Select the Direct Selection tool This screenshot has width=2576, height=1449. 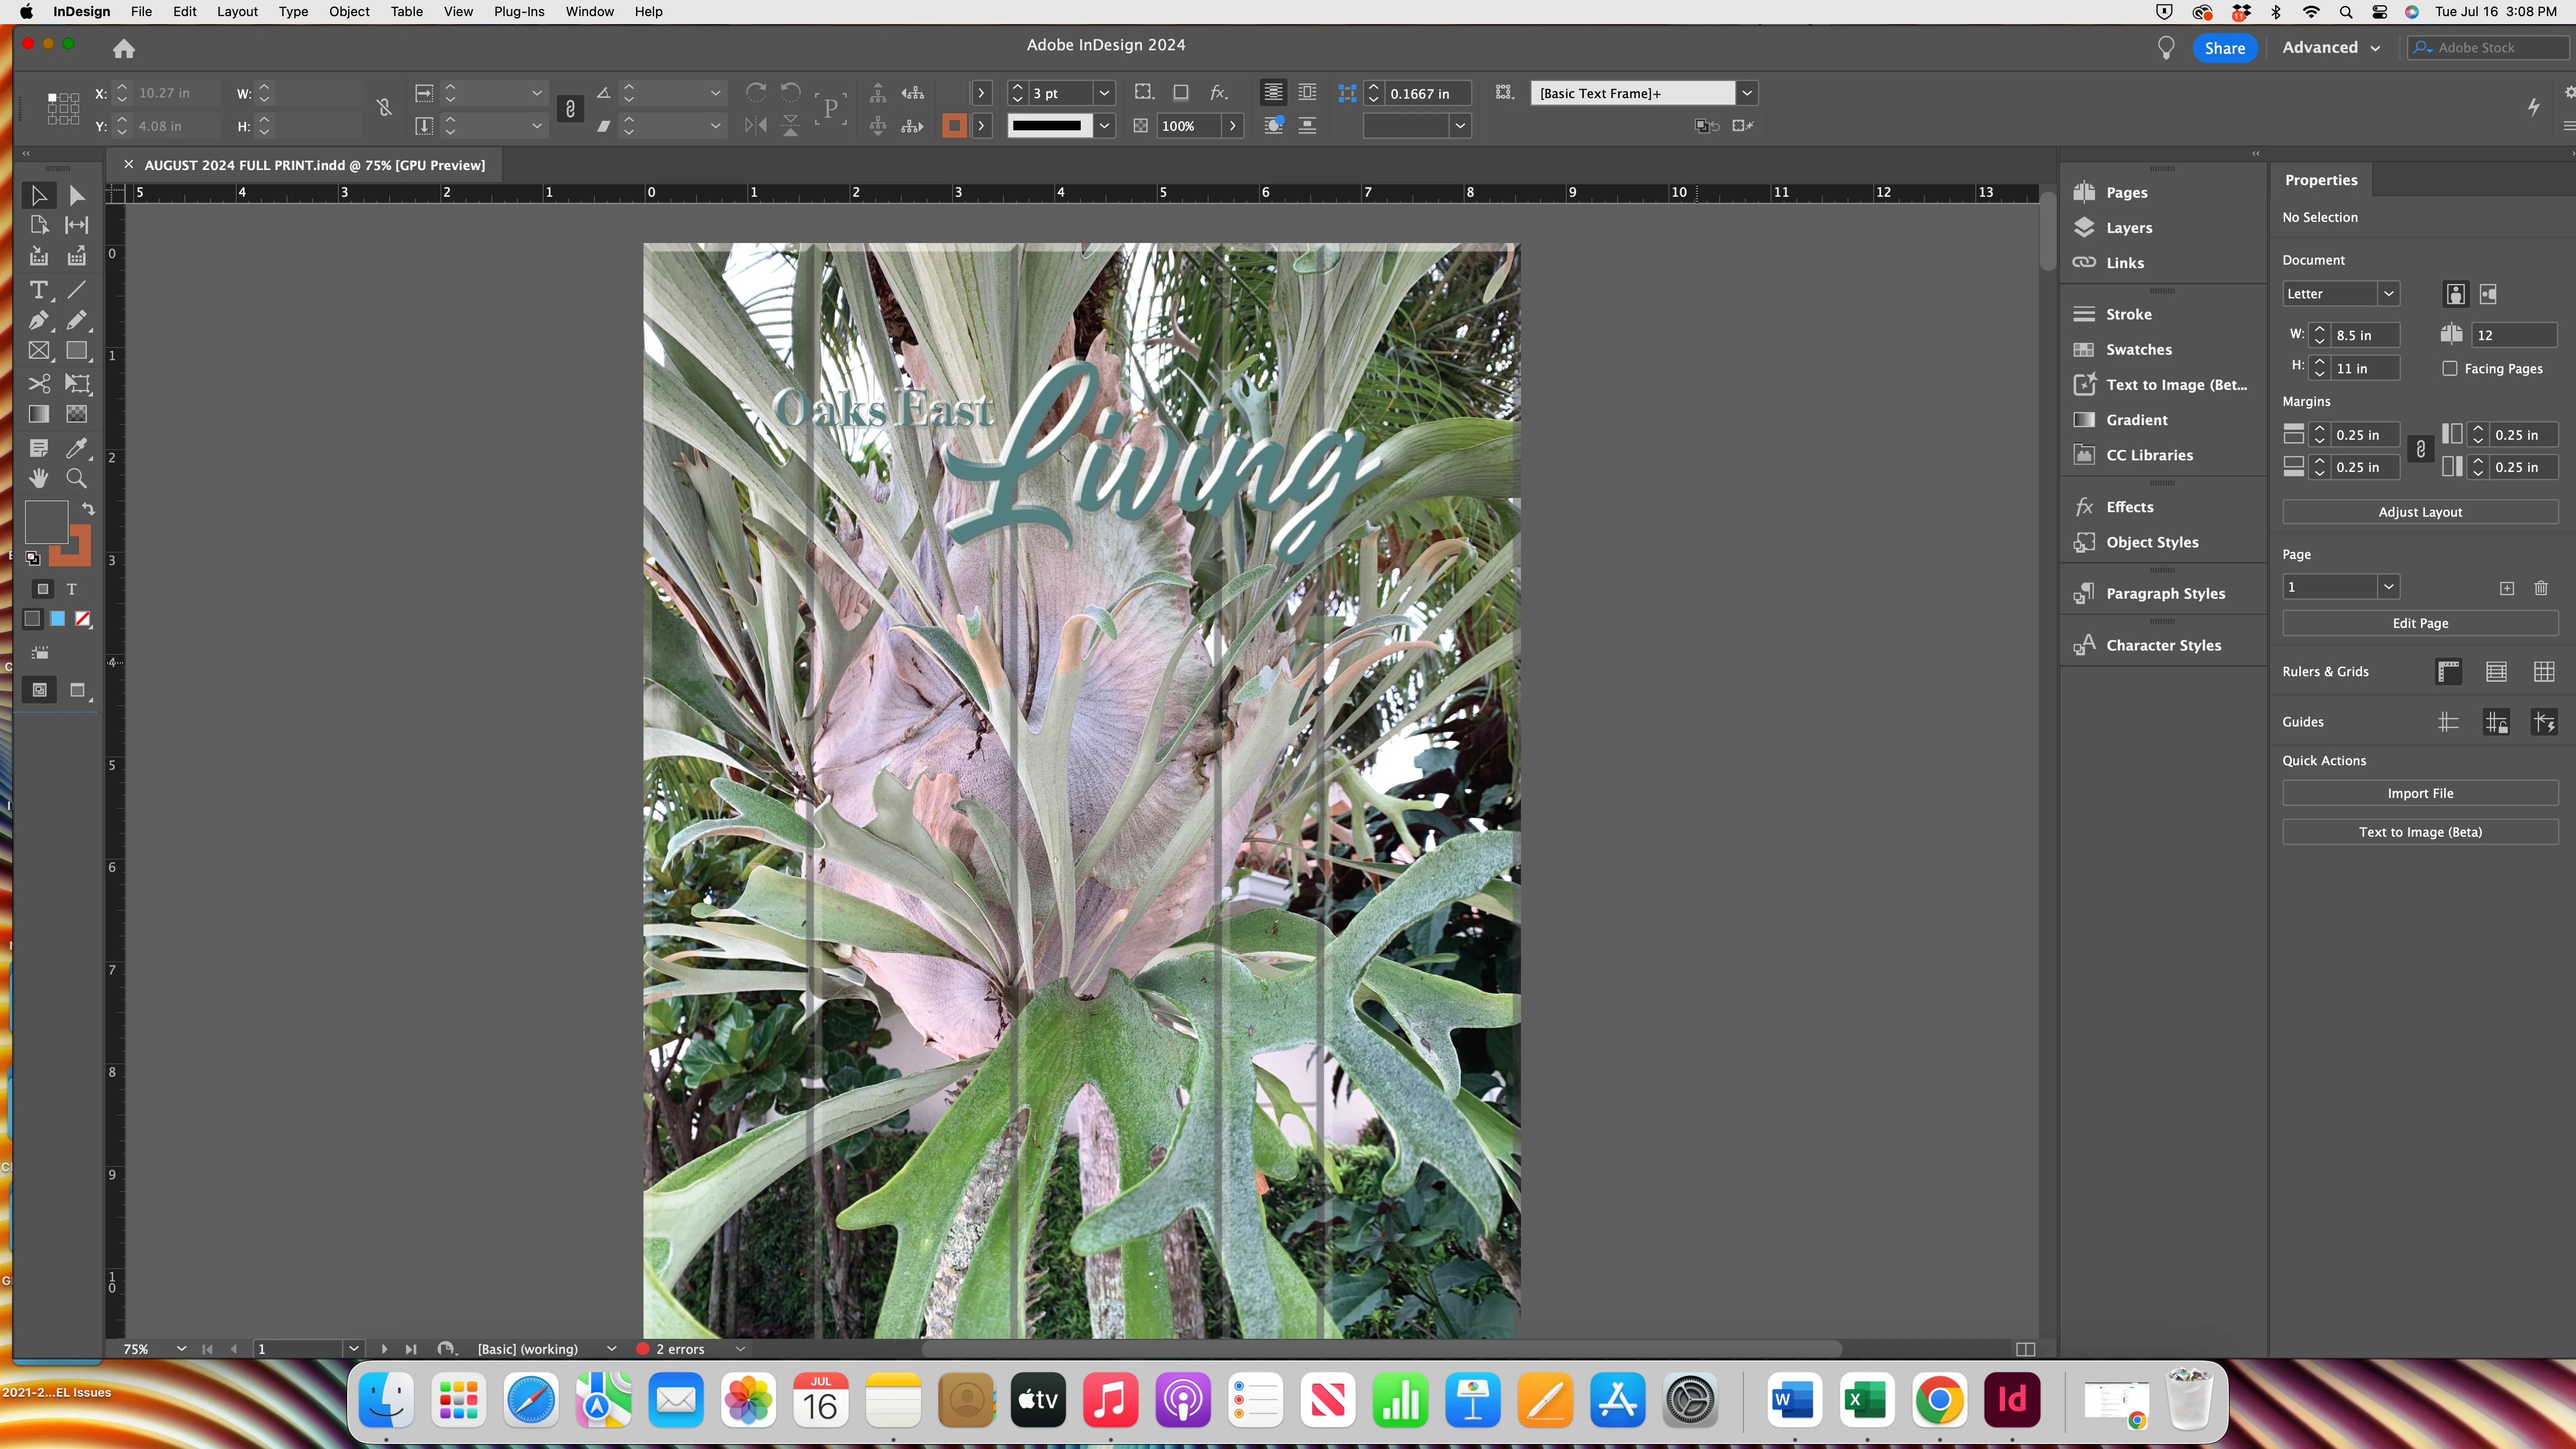pyautogui.click(x=77, y=195)
